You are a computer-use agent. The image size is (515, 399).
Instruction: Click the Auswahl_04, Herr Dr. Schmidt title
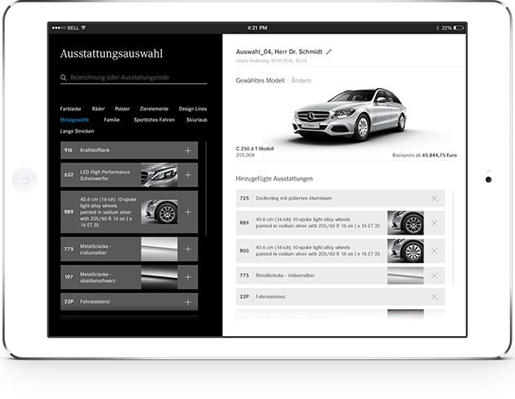tap(280, 52)
